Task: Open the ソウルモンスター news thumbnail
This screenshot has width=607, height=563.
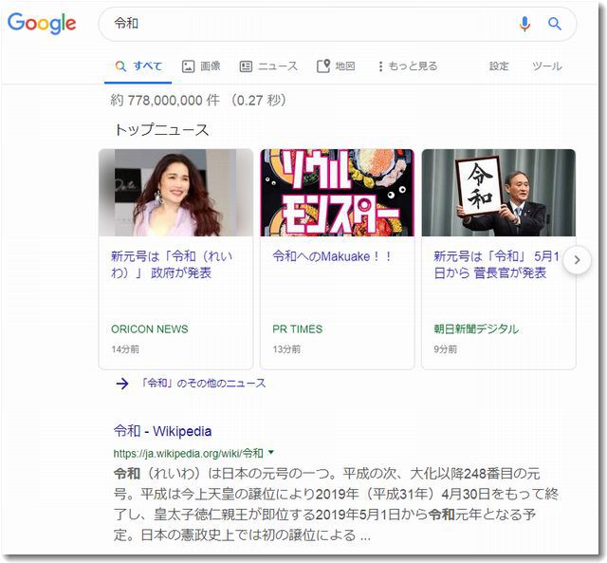Action: coord(338,193)
